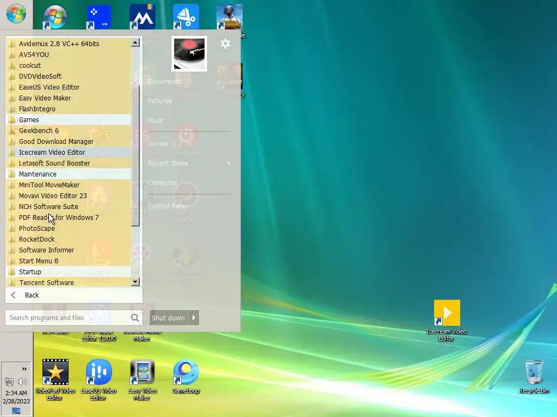Viewport: 557px width, 417px height.
Task: Click the Windows Start orb button
Action: click(16, 14)
